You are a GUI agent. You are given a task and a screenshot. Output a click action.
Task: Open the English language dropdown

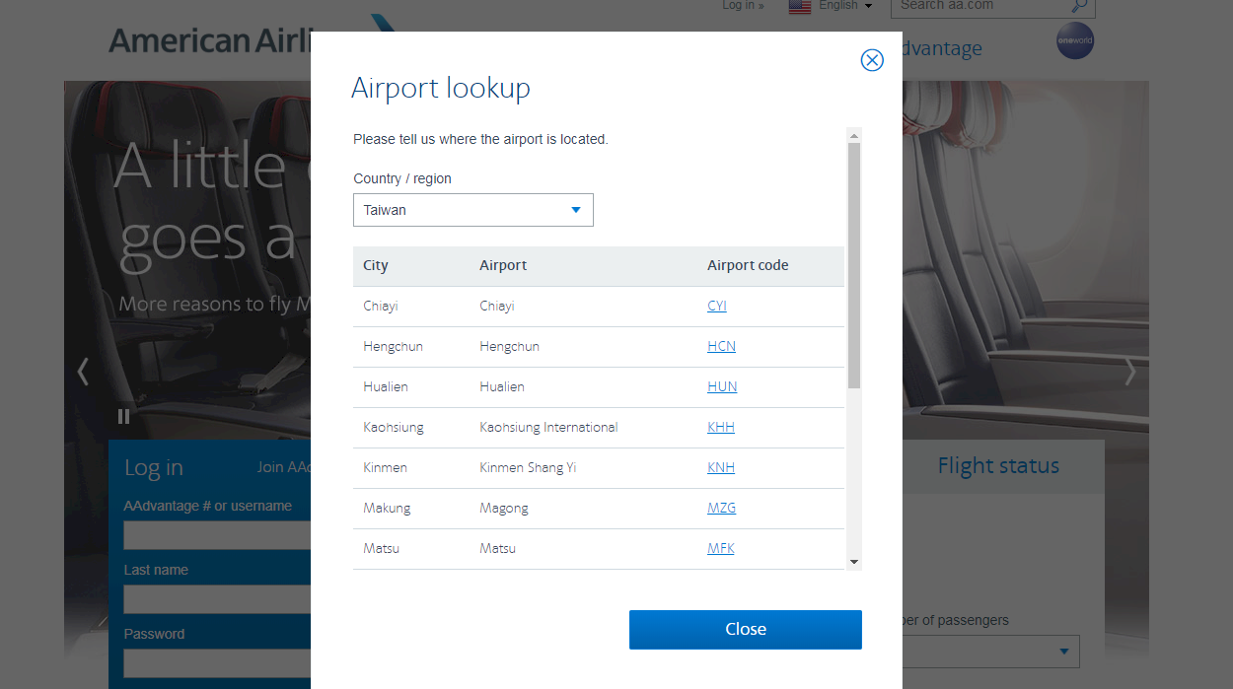845,5
